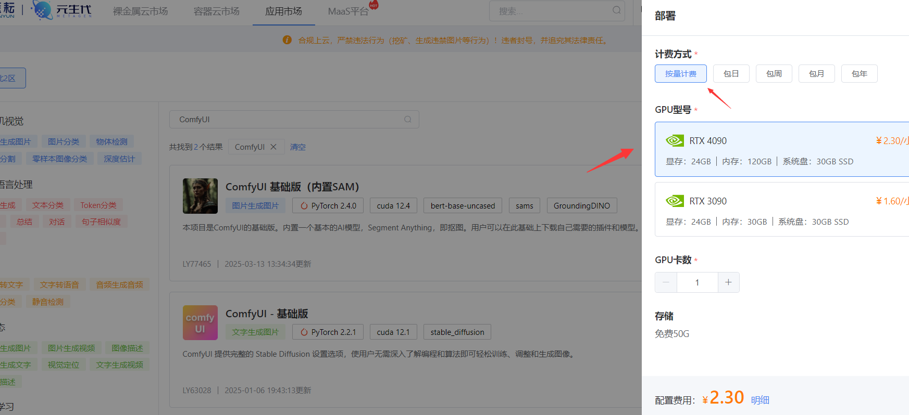The width and height of the screenshot is (909, 415).
Task: Click the ComfyUI application search field
Action: point(294,119)
